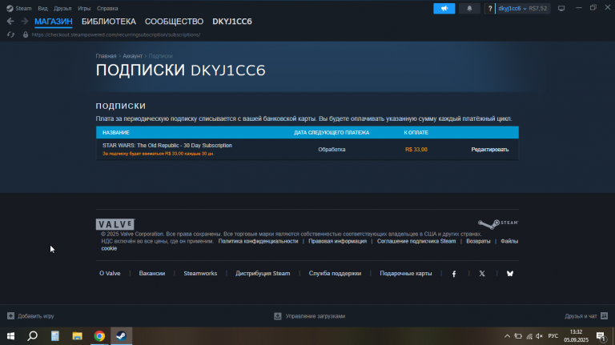Open the calculator-like app in taskbar
The image size is (615, 345).
click(55, 336)
